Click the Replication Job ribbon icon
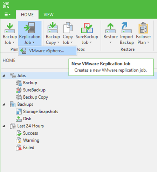Viewport: 157px width, 172px height. coord(29,28)
